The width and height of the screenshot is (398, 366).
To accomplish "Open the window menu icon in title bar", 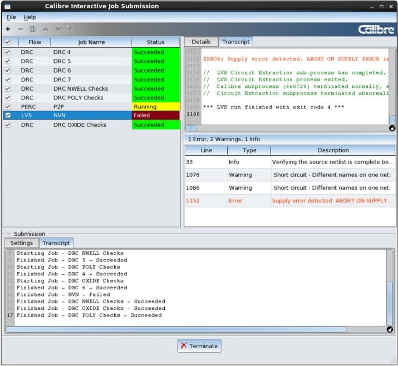I will 8,6.
